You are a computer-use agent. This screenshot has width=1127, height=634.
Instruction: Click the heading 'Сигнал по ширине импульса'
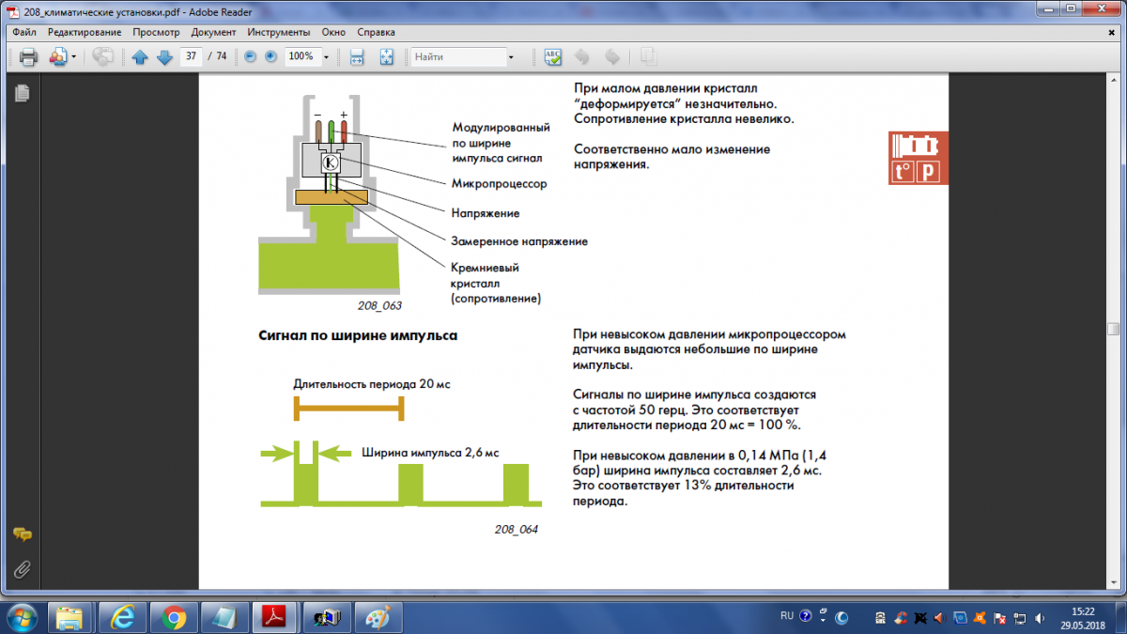click(358, 335)
